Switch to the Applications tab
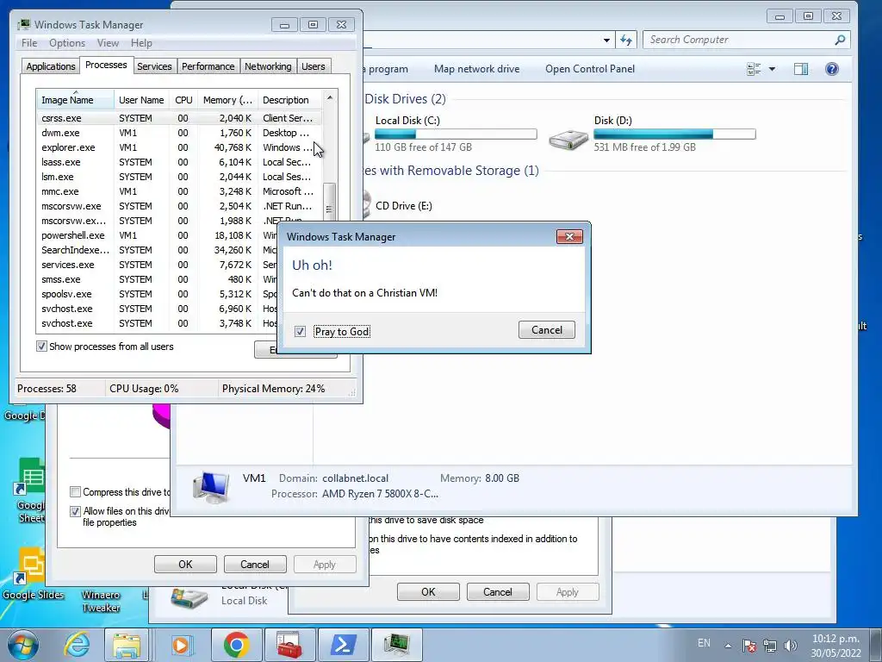Viewport: 882px width, 662px height. (51, 66)
